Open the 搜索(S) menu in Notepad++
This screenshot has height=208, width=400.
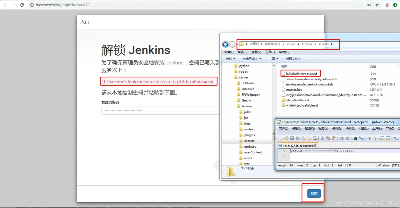[310, 128]
